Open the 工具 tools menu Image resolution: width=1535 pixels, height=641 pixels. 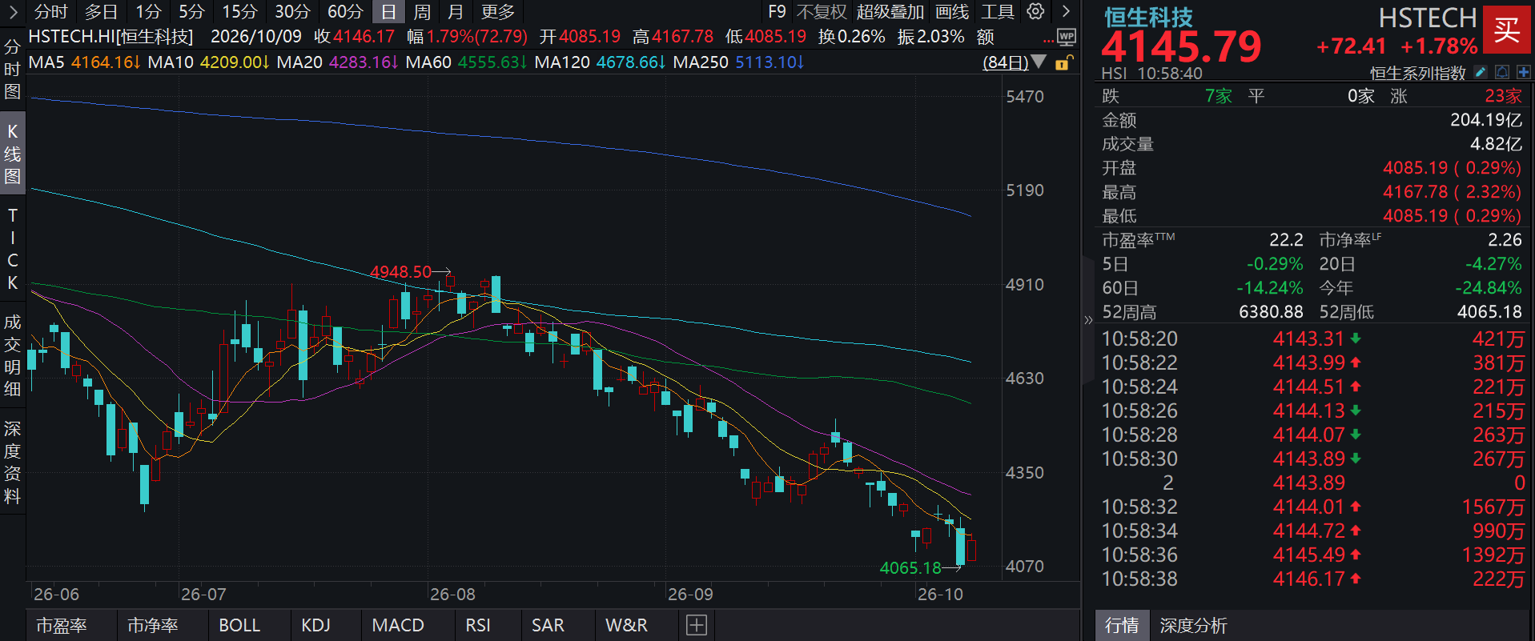point(998,11)
